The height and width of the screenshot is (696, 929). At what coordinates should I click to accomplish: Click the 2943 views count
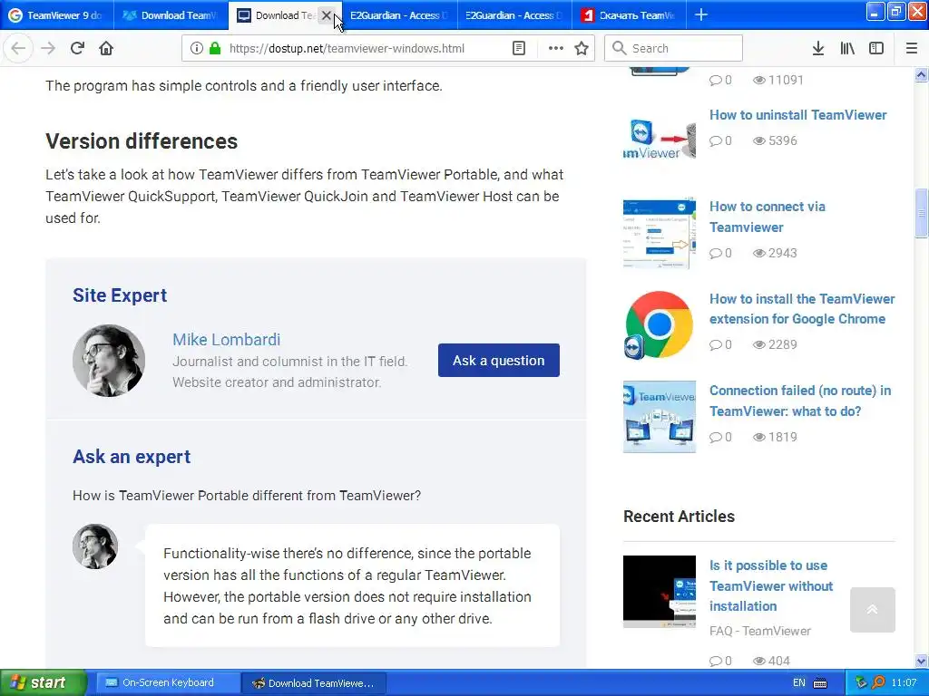[783, 254]
